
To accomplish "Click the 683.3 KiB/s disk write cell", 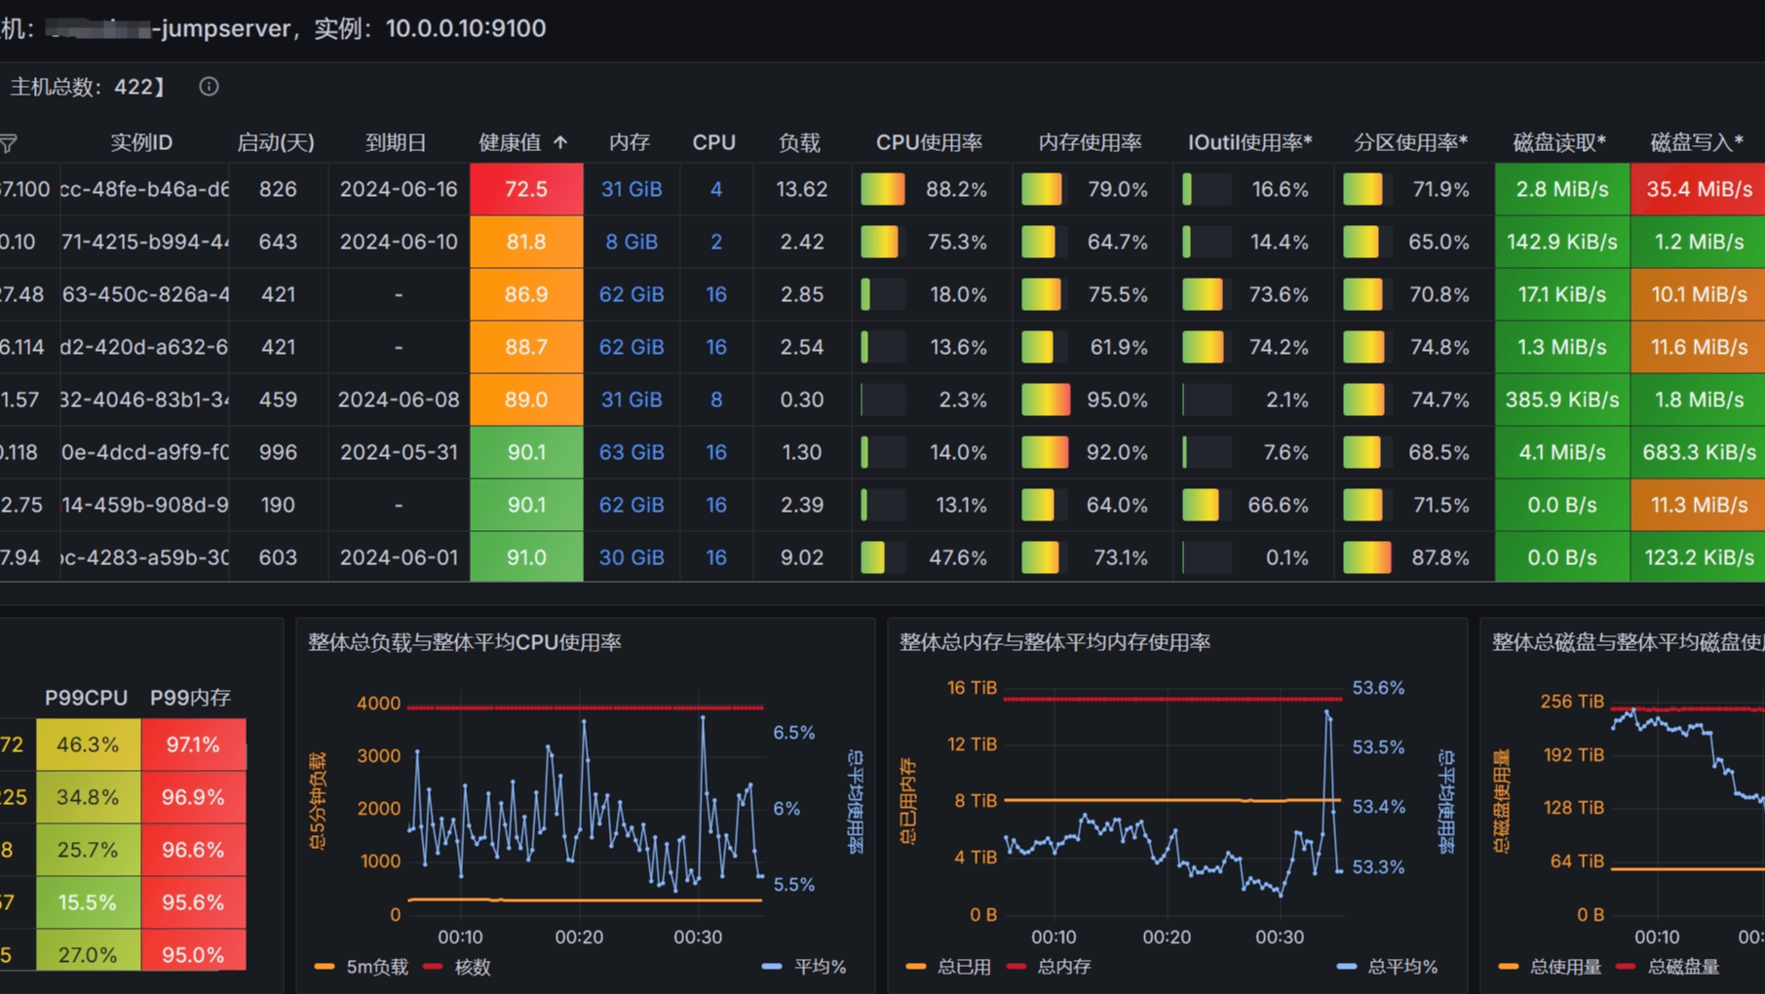I will (1698, 452).
